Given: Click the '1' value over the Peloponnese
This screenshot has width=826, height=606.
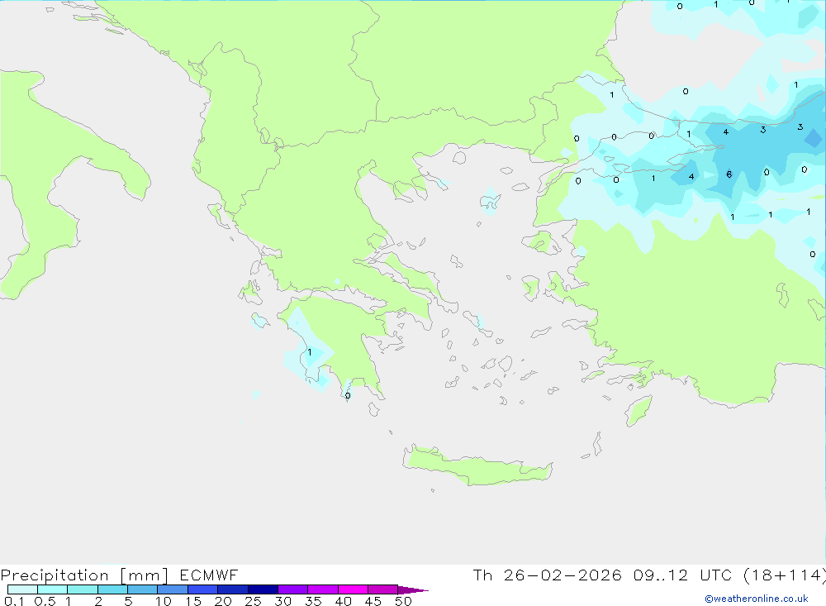Looking at the screenshot, I should (309, 352).
